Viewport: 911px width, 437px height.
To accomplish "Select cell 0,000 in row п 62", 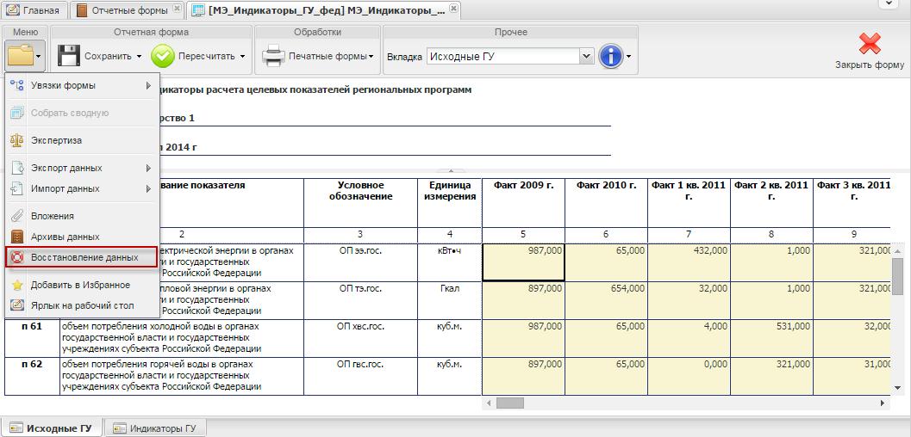I will (x=689, y=376).
